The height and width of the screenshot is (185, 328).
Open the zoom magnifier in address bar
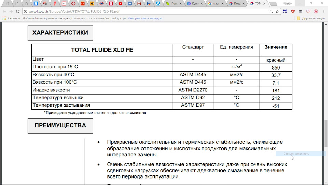[x=271, y=12]
